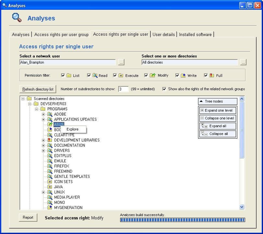Click the Execute icon beside ICON SETS
Image resolution: width=263 pixels, height=234 pixels.
pyautogui.click(x=50, y=182)
